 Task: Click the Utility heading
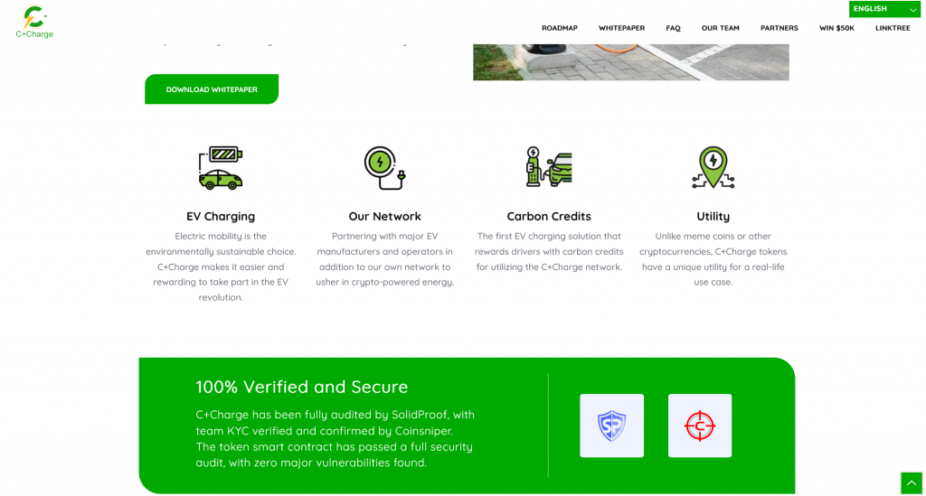[713, 216]
